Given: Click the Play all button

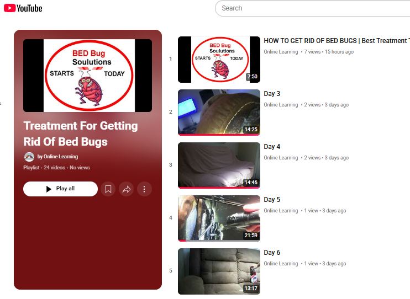Looking at the screenshot, I should (x=60, y=189).
